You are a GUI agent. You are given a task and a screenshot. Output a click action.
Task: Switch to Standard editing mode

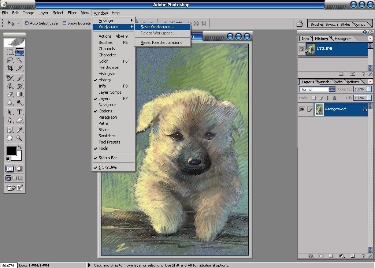(x=10, y=169)
